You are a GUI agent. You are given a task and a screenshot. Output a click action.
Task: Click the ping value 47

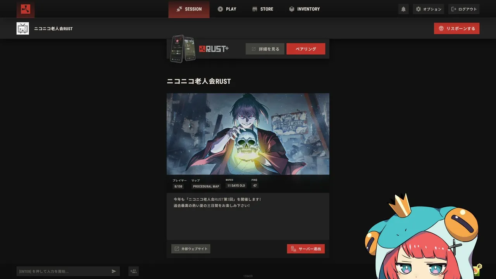click(255, 186)
